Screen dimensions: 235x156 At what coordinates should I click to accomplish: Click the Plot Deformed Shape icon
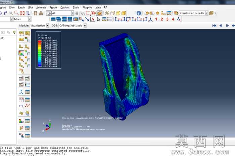coord(27,47)
